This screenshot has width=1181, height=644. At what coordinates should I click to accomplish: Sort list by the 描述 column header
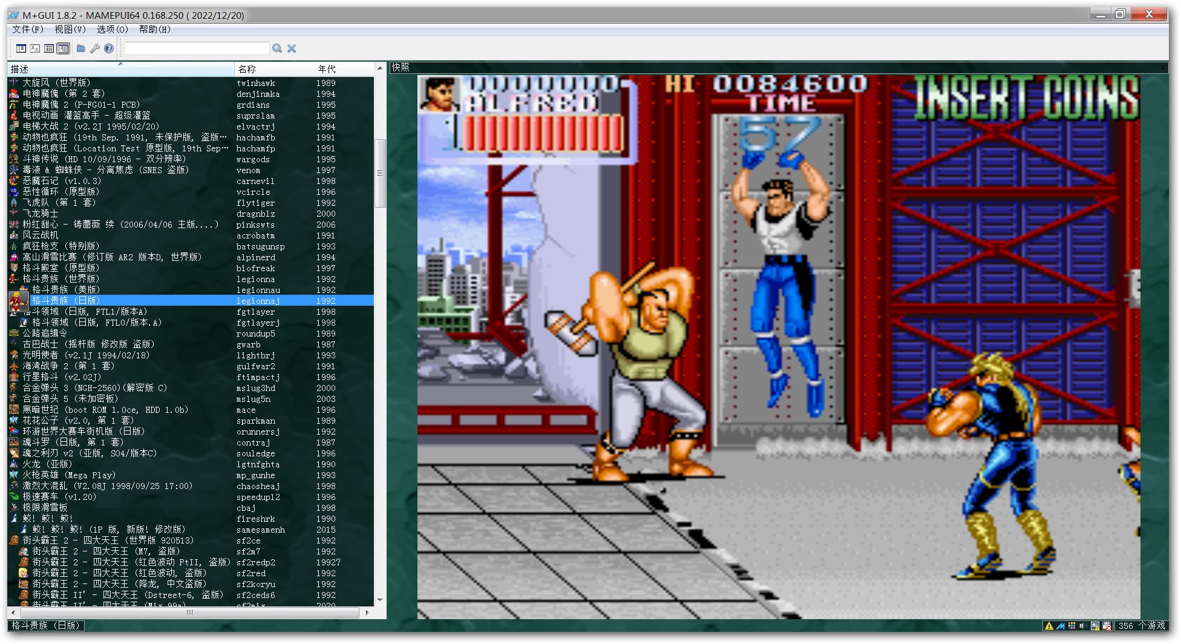click(x=121, y=69)
